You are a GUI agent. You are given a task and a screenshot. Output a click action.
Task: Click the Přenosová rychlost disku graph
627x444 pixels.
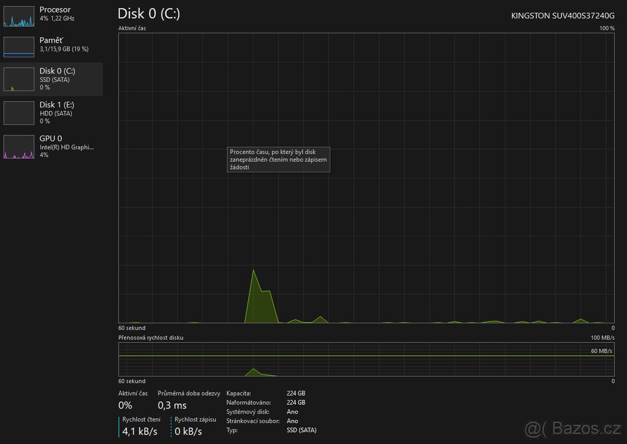(x=366, y=360)
